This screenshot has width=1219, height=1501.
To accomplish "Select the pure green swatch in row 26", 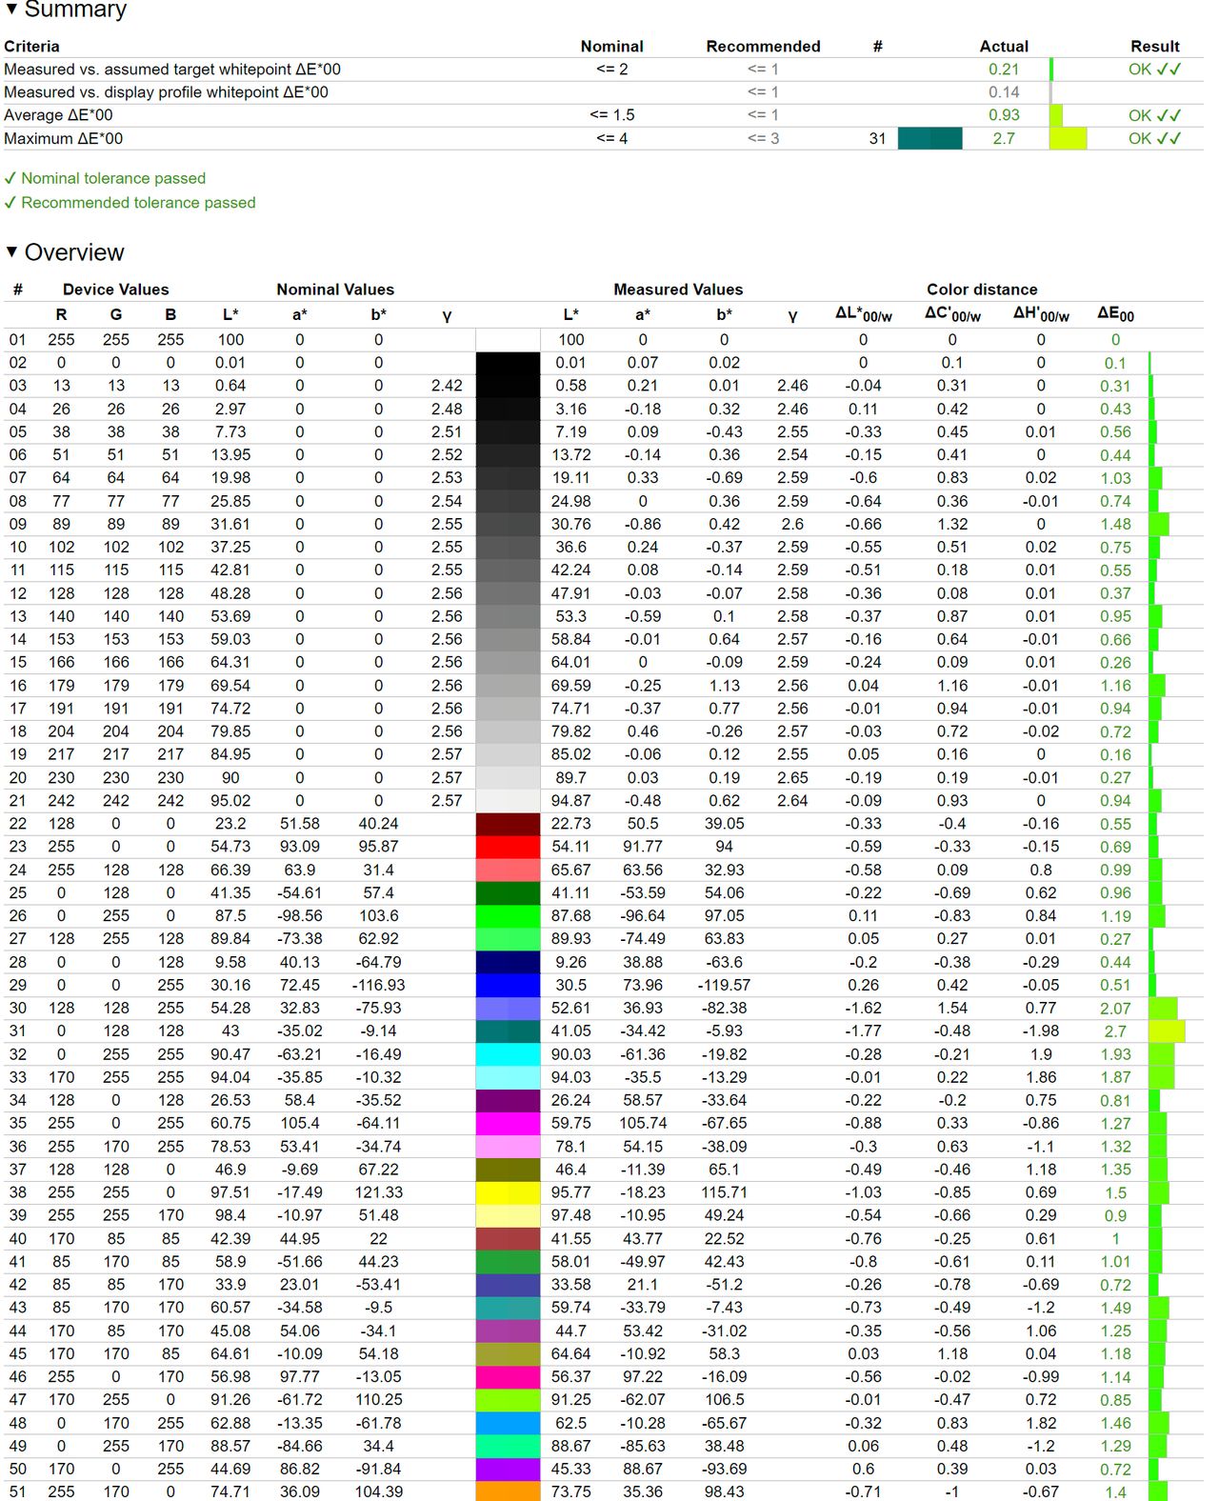I will (508, 915).
